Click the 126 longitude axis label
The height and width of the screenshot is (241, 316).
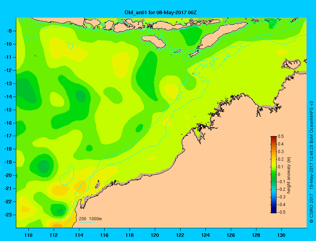[x=231, y=235]
